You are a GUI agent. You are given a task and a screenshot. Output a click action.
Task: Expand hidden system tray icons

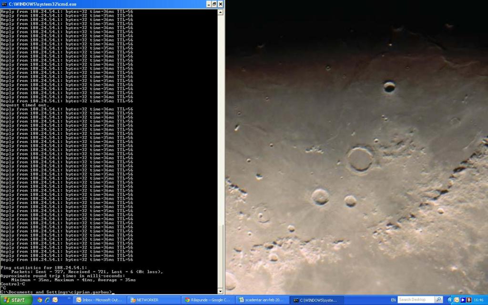(450, 300)
